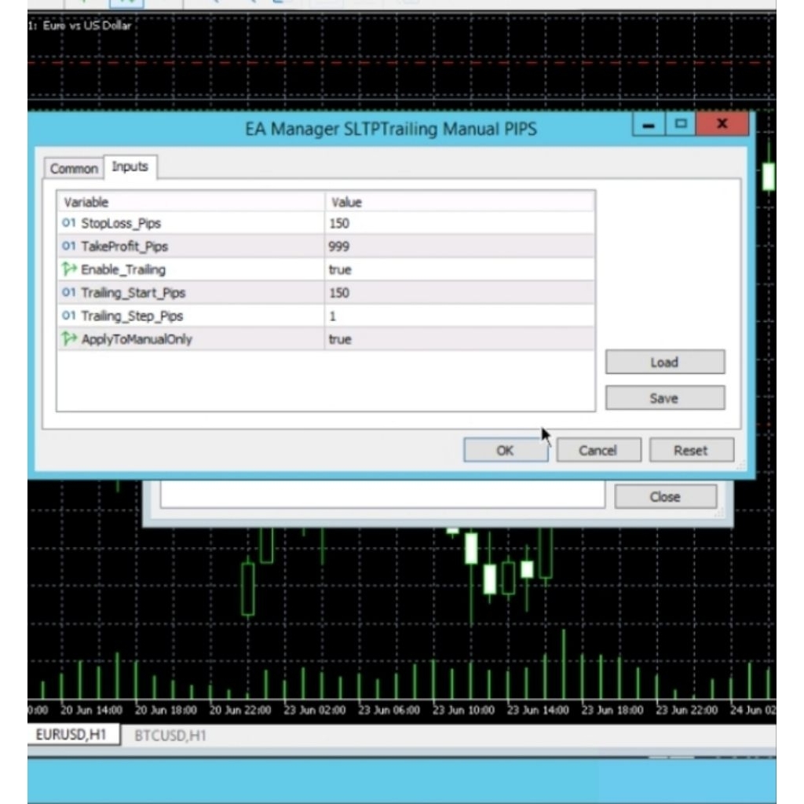Edit the StopLoss_Pips value 150
This screenshot has width=804, height=804.
(x=340, y=224)
